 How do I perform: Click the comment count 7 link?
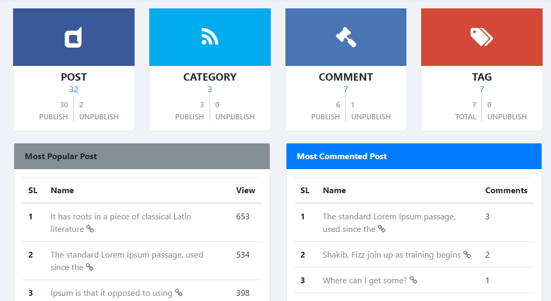pos(346,90)
